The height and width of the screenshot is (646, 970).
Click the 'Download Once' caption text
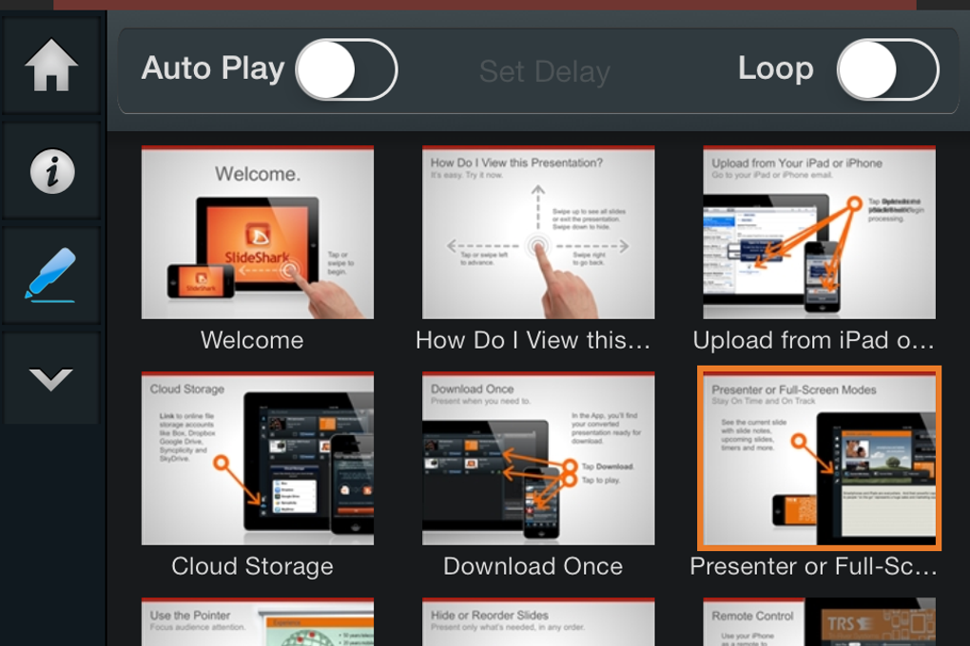(533, 566)
